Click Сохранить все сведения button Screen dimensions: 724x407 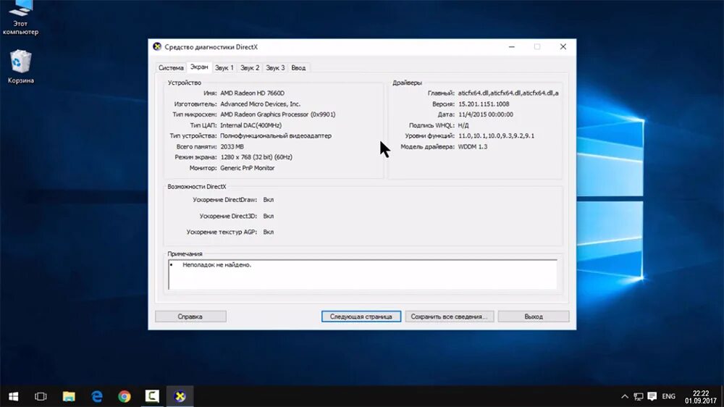(450, 316)
